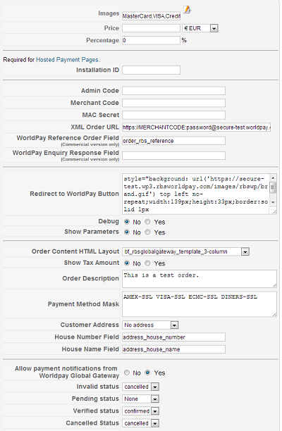Open the Customer Address dropdown
This screenshot has height=431, width=282.
pyautogui.click(x=174, y=325)
